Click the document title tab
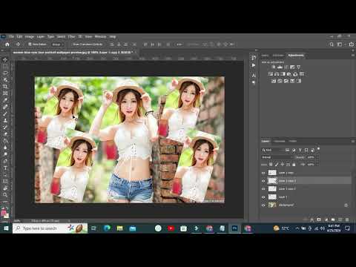Screen dimensions: 356x267 pos(73,53)
